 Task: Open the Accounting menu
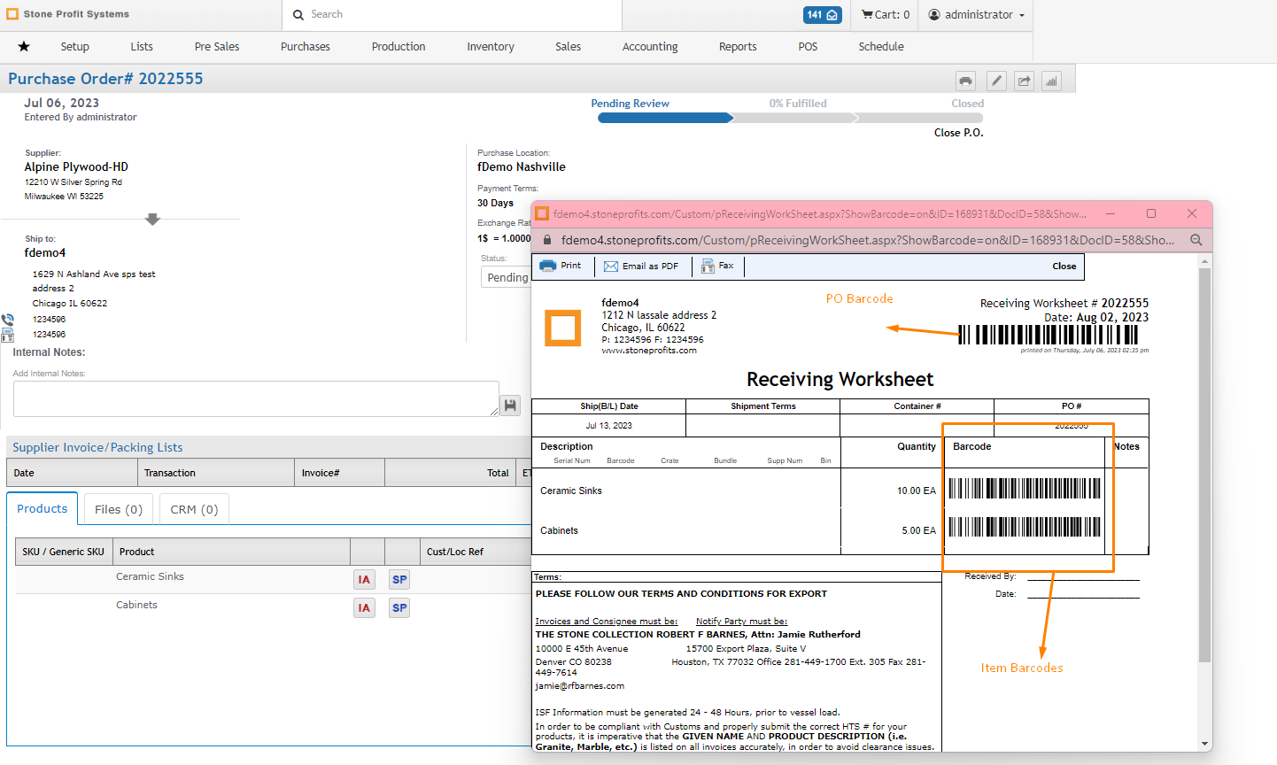650,47
